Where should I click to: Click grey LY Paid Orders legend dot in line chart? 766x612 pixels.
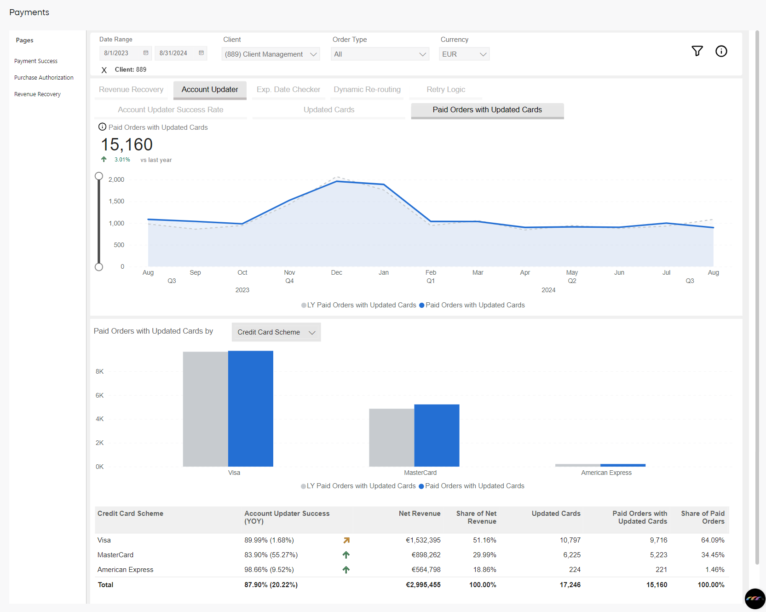[304, 305]
